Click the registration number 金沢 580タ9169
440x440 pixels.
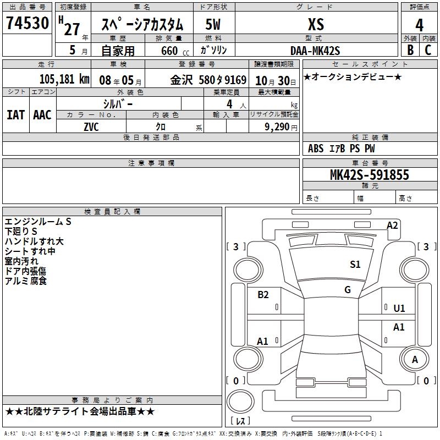[x=208, y=79]
